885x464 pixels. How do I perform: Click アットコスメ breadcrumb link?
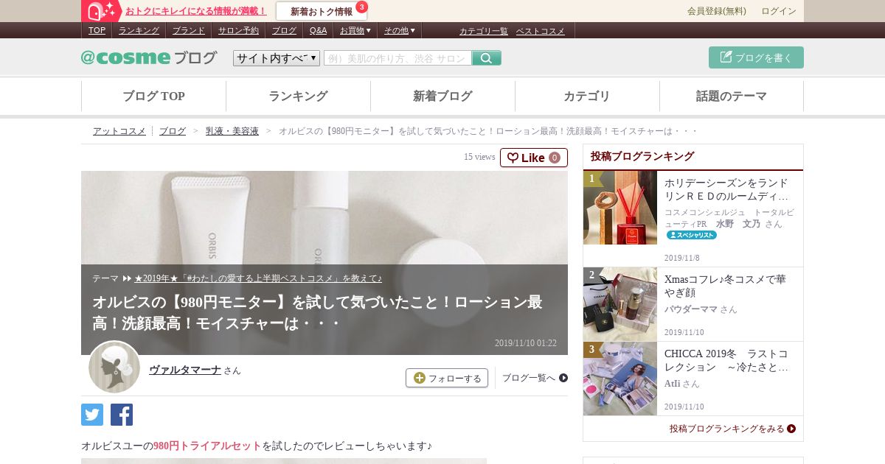[119, 131]
